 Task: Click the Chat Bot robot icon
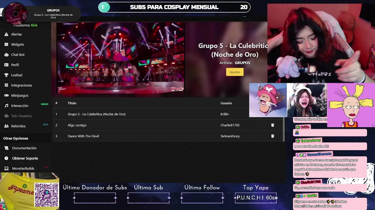[x=6, y=55]
